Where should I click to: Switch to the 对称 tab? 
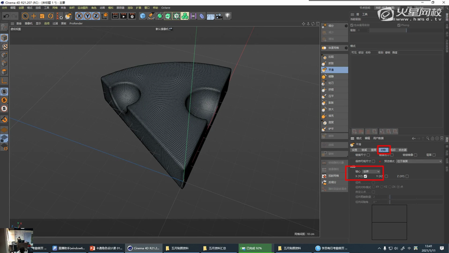(383, 150)
